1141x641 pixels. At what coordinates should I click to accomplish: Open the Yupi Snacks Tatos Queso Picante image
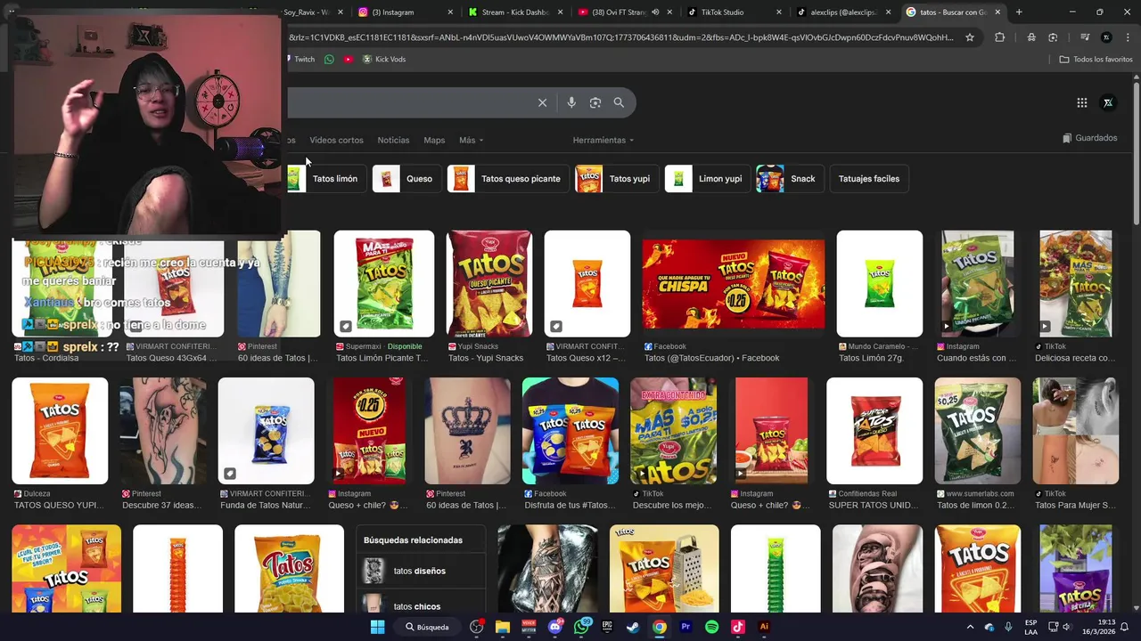488,283
